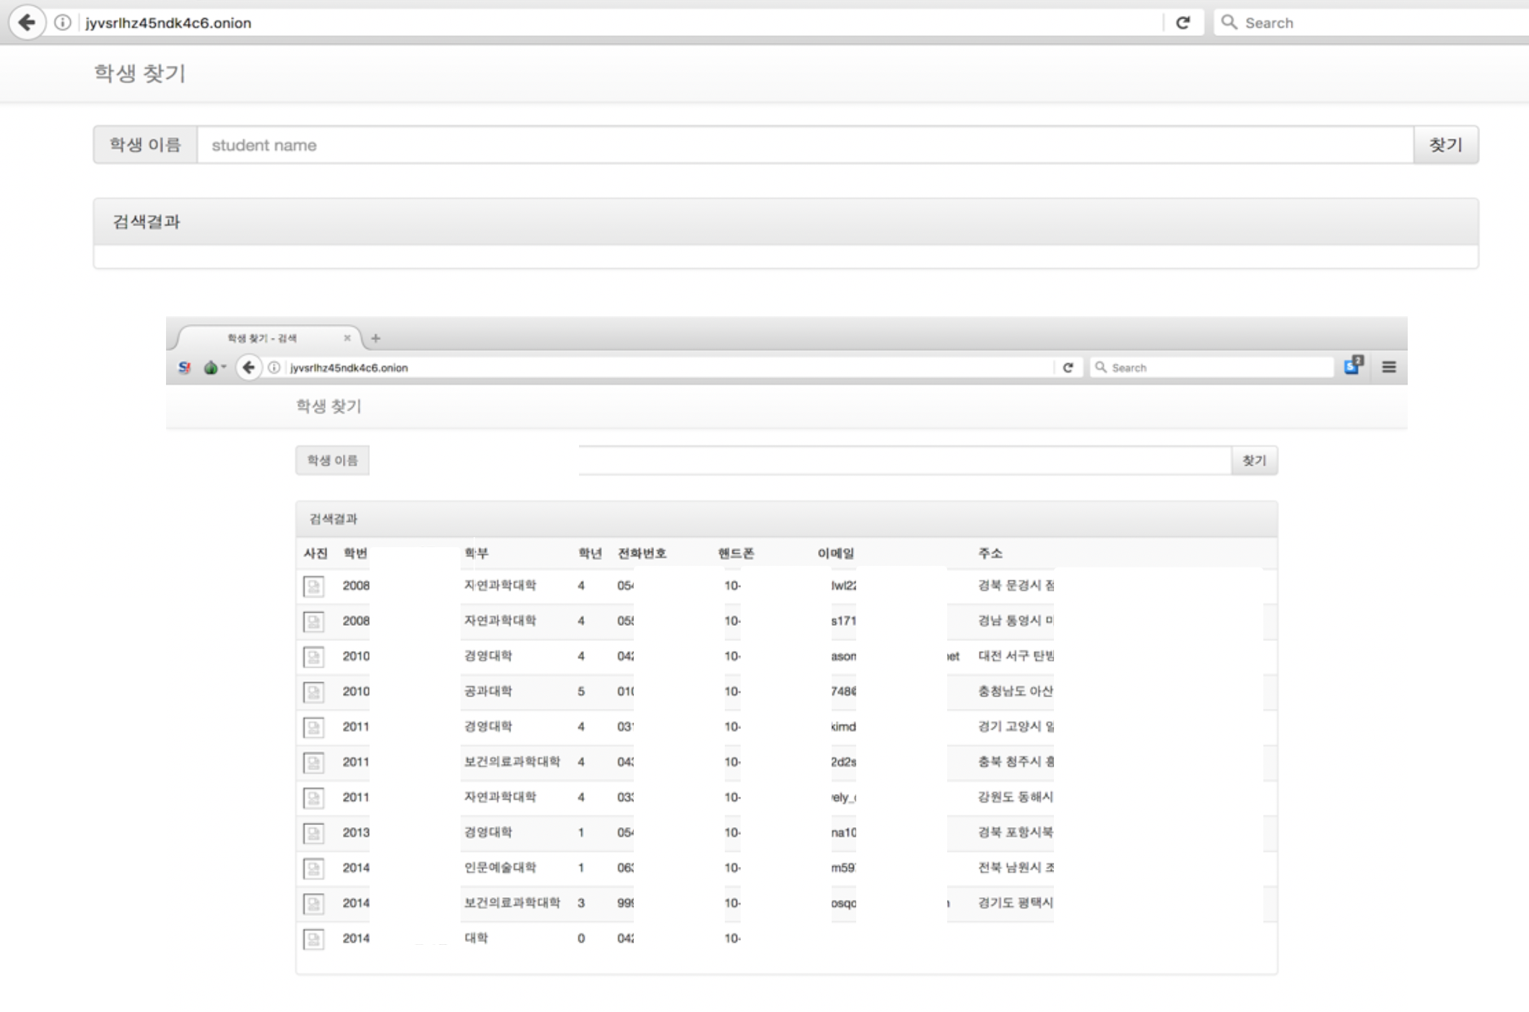Close the 학생 찾기 - 검색 tab
Screen dimensions: 1529x1012
click(347, 338)
